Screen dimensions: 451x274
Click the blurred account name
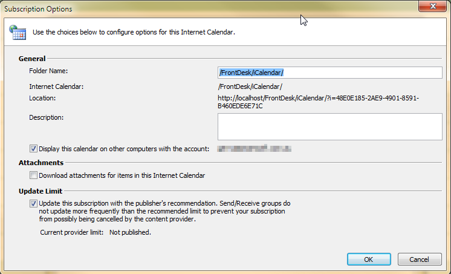pos(255,149)
